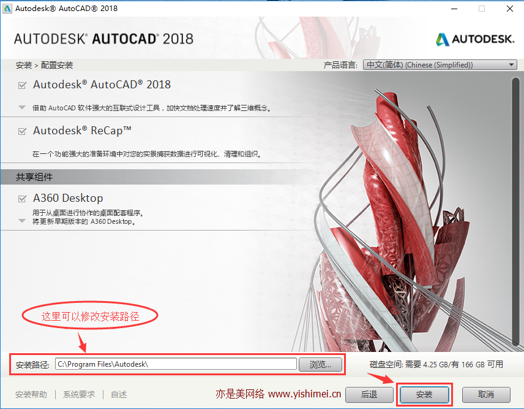Screen dimensions: 524x409
Task: Click the Autodesk AutoCAD 2018 product title
Action: [x=102, y=85]
